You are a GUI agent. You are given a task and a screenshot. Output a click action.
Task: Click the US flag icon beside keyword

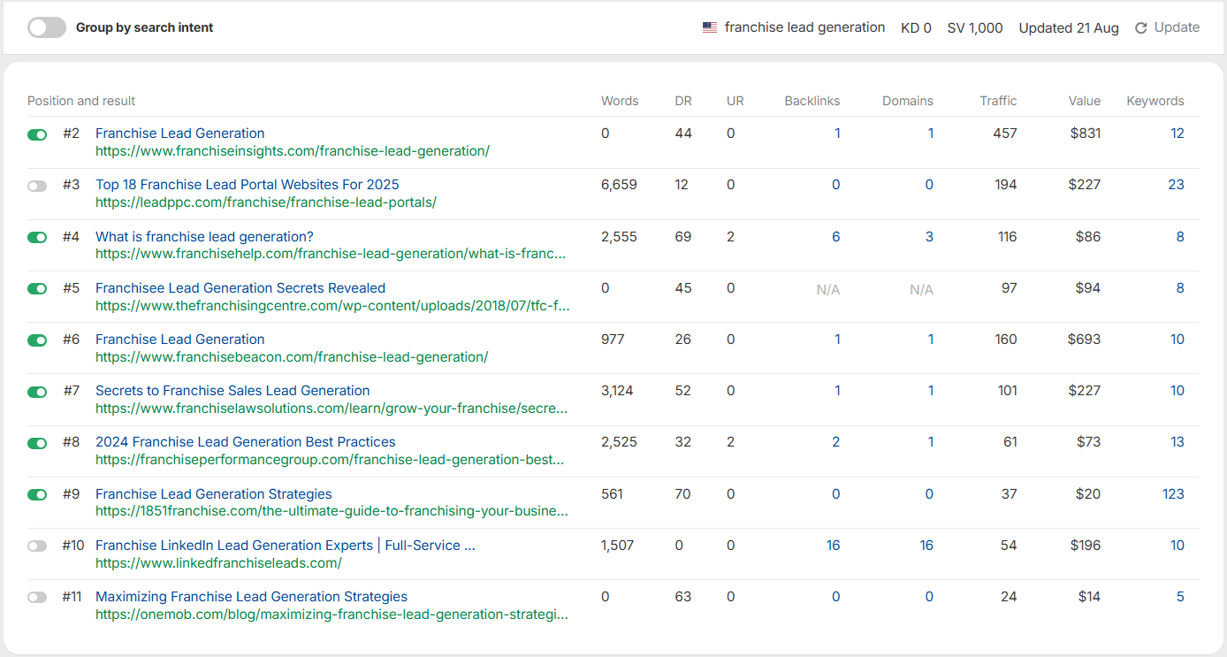point(710,27)
